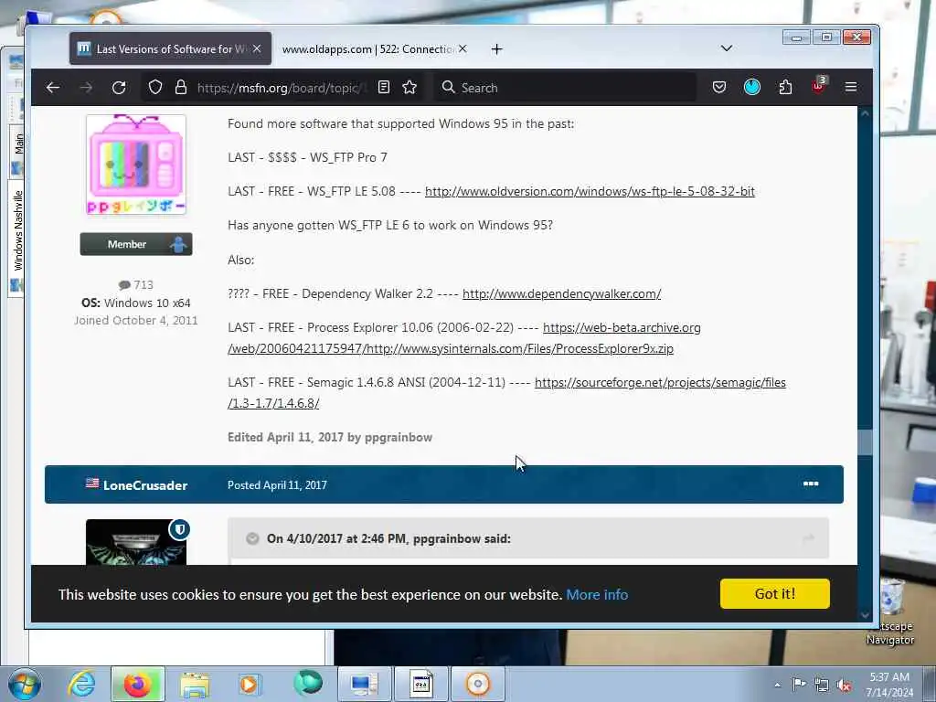The height and width of the screenshot is (702, 936).
Task: Click the Member rank badge
Action: point(136,244)
